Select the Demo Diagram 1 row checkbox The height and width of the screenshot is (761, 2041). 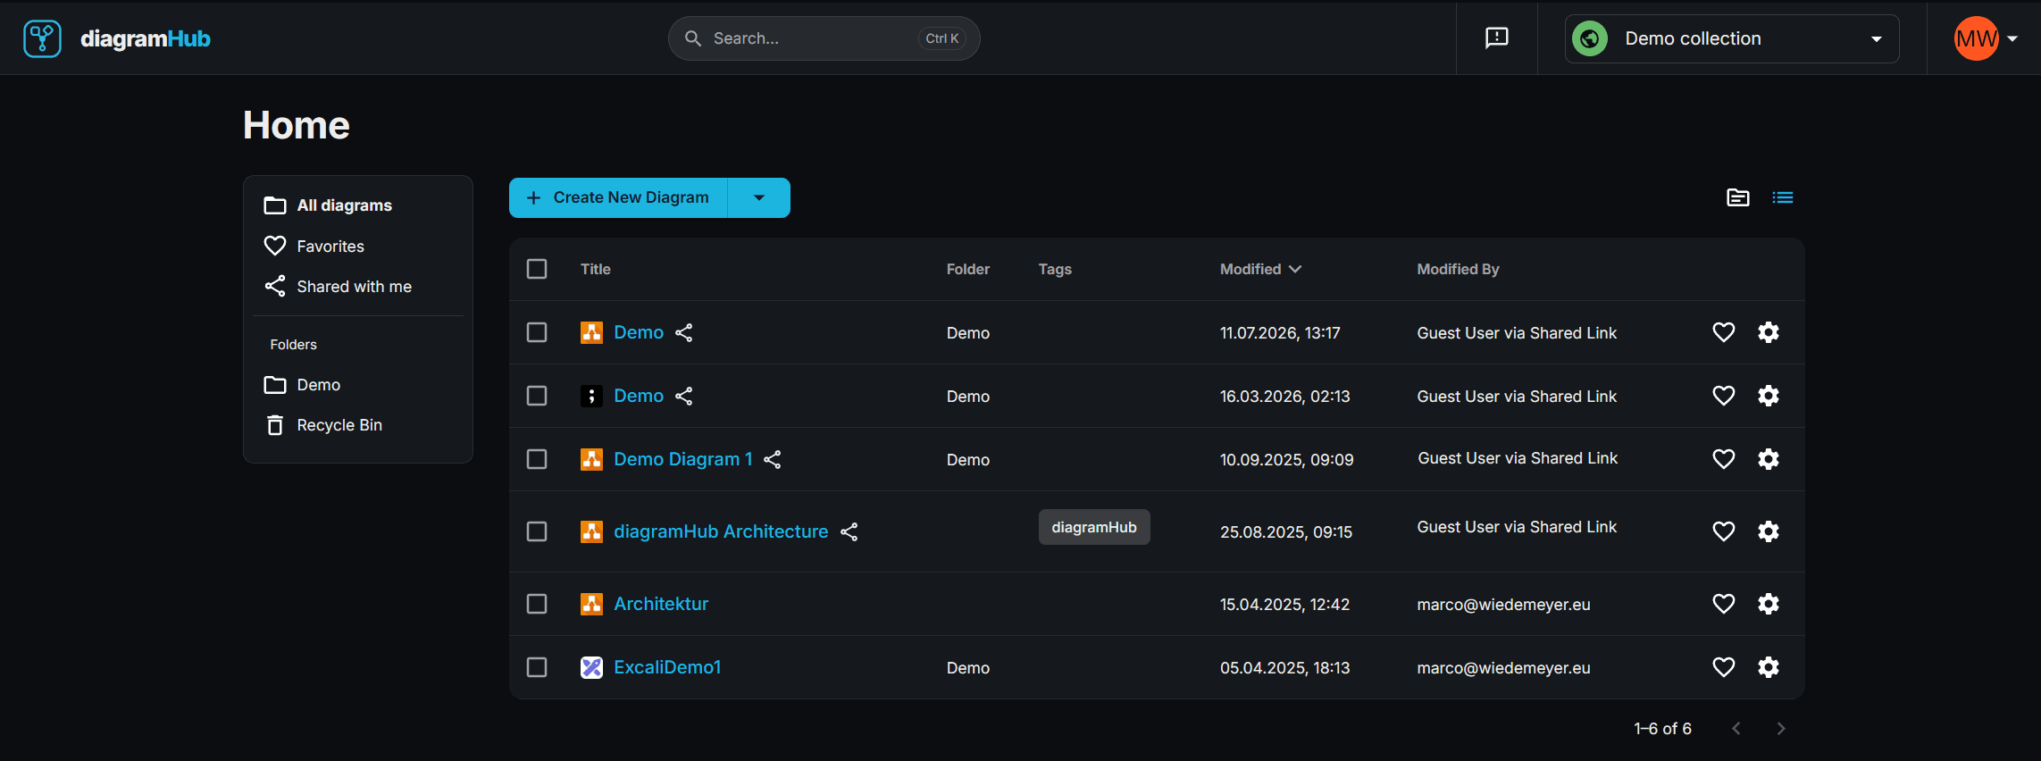point(537,459)
